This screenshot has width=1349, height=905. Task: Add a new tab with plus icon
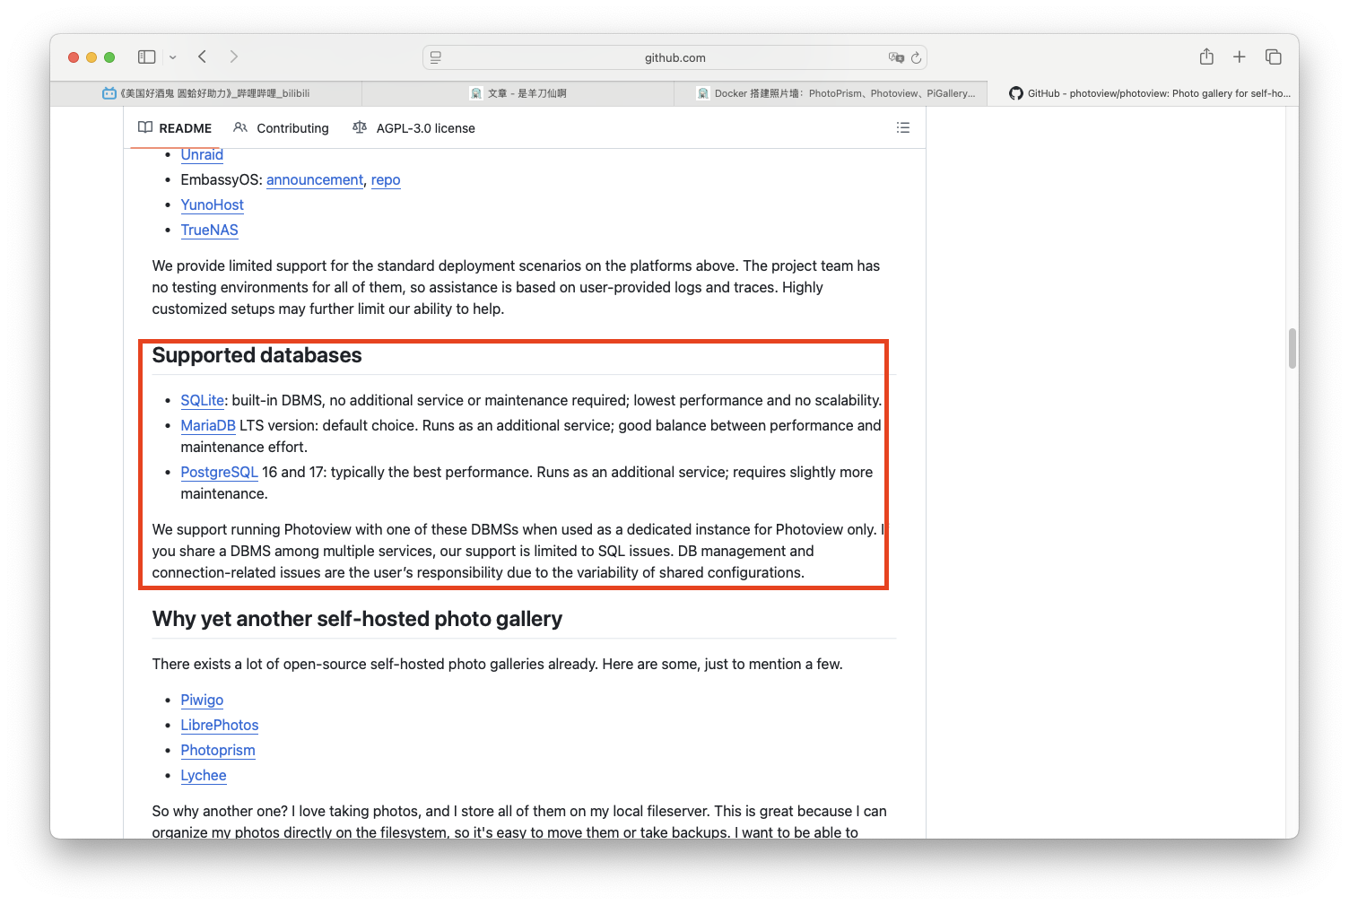point(1239,57)
